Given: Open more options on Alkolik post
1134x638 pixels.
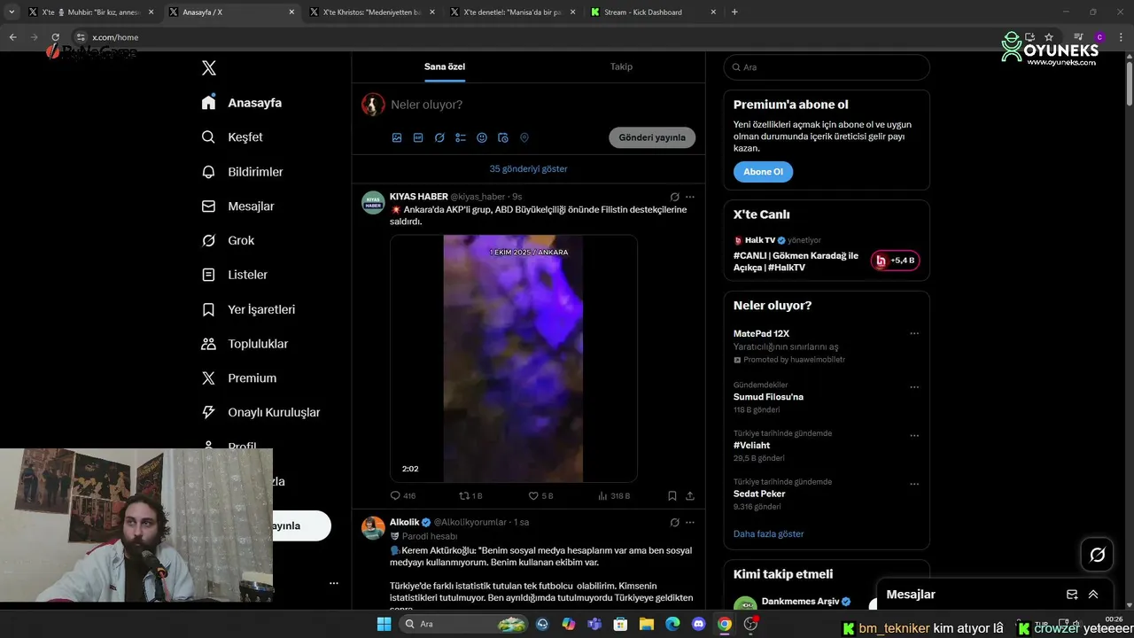Looking at the screenshot, I should coord(690,523).
